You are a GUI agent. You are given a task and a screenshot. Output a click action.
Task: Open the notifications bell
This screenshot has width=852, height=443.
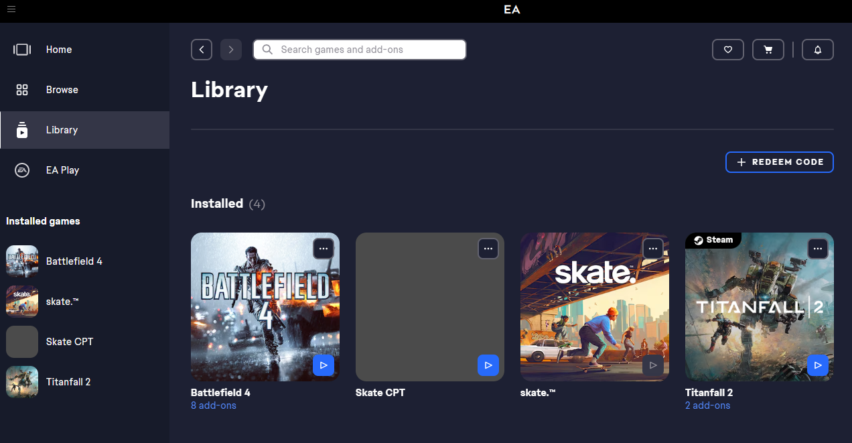[817, 50]
